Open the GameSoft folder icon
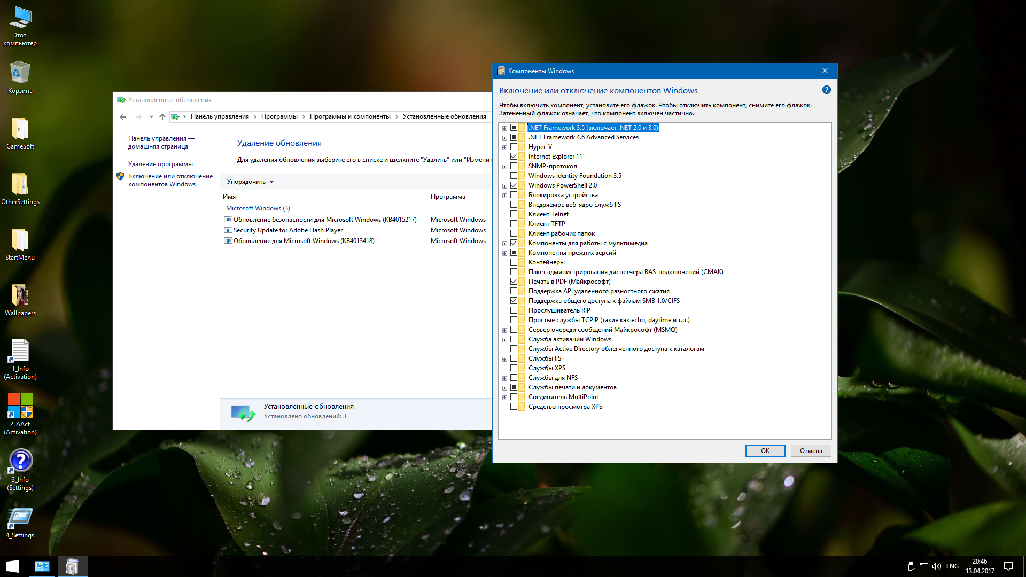Screen dimensions: 1026x577 tap(20, 133)
